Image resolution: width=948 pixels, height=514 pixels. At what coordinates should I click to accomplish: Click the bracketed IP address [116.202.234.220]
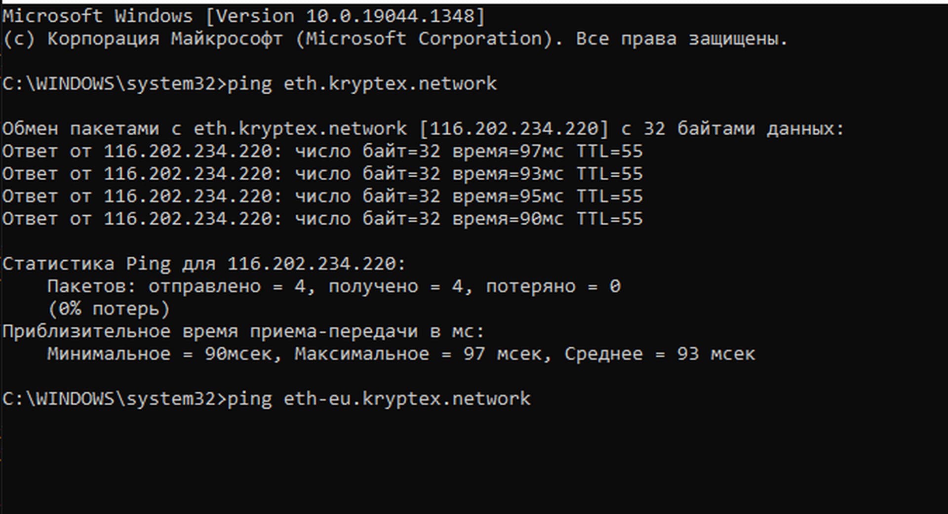click(x=513, y=129)
